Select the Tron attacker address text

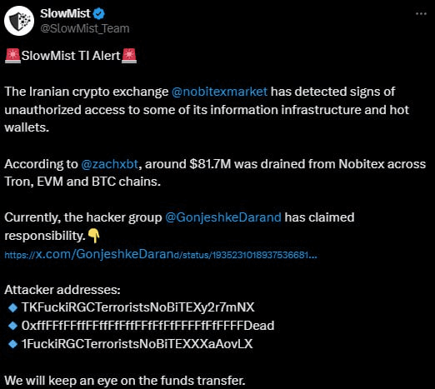point(138,307)
